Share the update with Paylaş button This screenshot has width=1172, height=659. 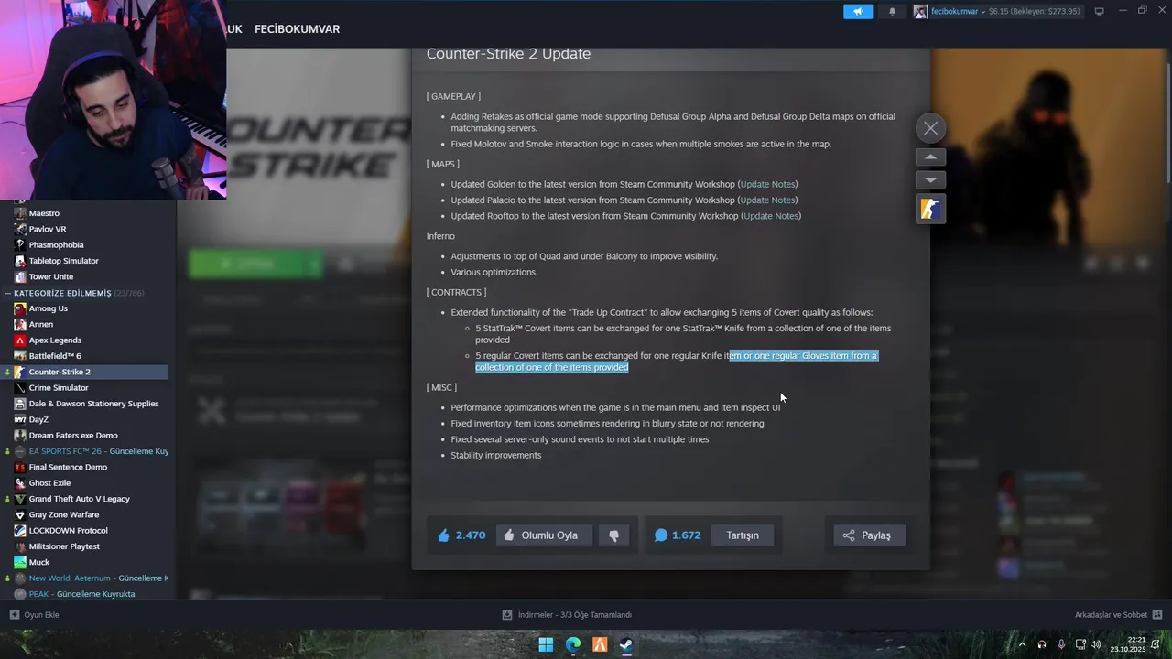coord(869,535)
